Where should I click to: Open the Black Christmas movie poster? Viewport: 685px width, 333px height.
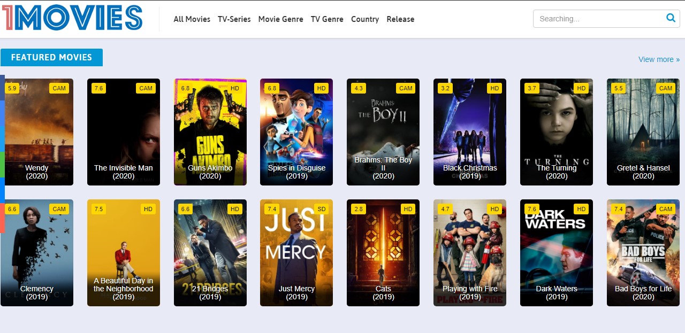tap(470, 132)
